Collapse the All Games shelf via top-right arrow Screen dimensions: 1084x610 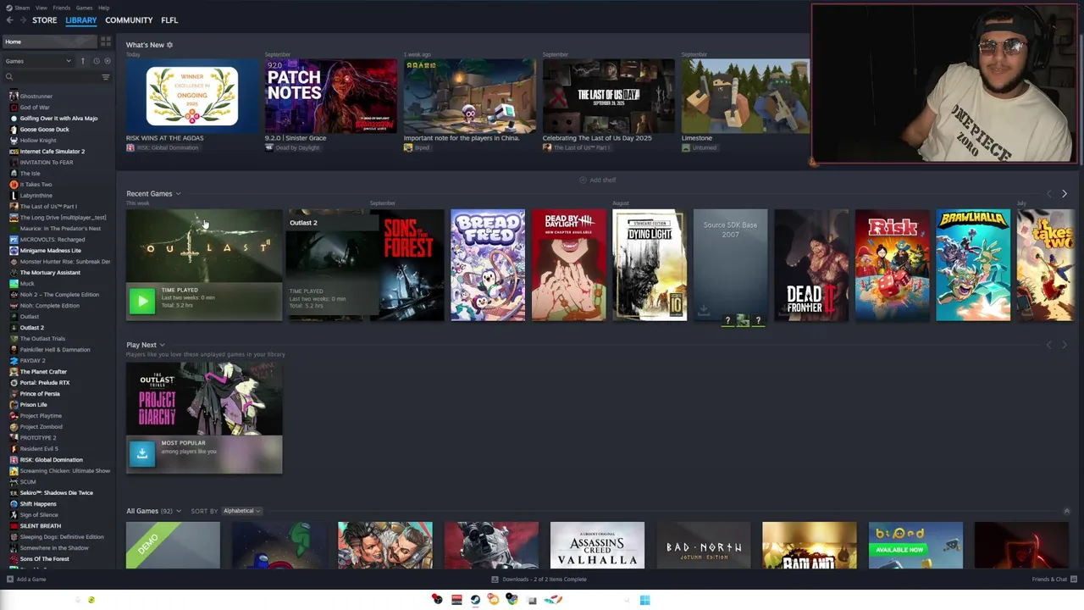click(x=1066, y=511)
